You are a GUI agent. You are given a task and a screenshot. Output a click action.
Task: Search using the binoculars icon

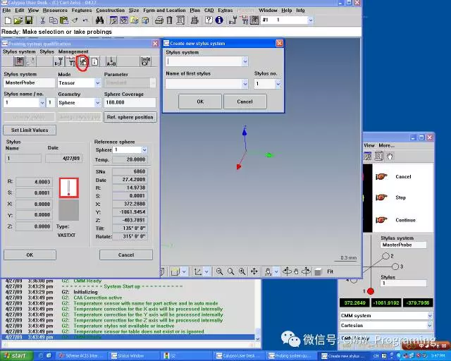pos(99,20)
